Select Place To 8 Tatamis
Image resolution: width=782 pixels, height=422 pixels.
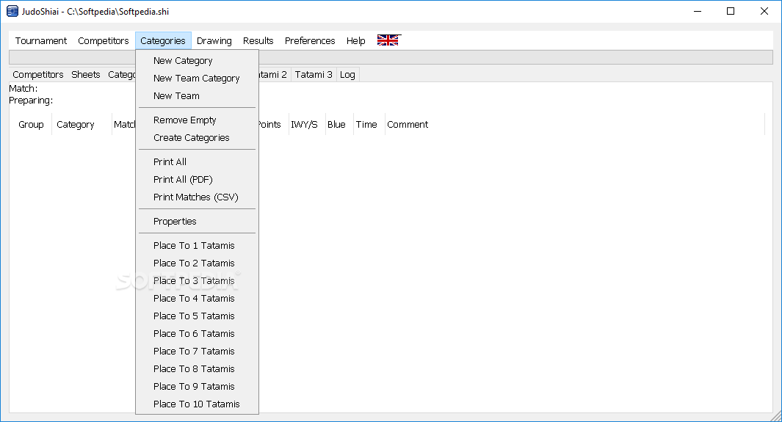pyautogui.click(x=197, y=368)
